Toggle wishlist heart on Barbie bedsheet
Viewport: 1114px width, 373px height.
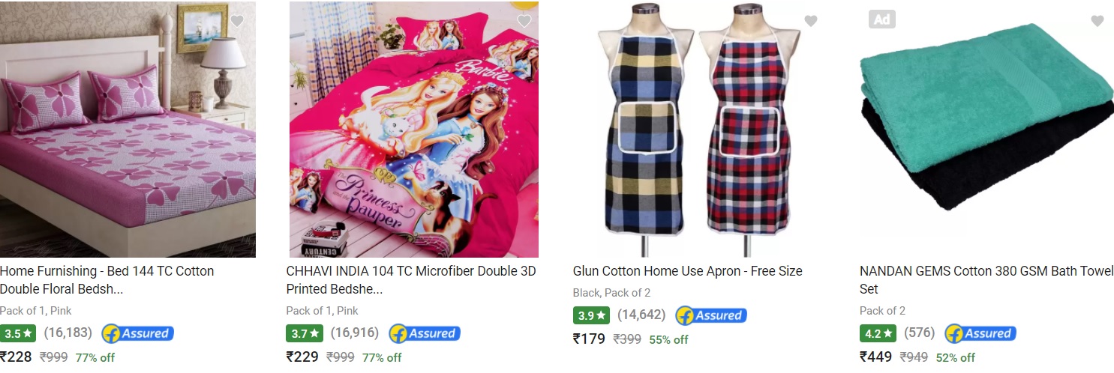click(524, 21)
